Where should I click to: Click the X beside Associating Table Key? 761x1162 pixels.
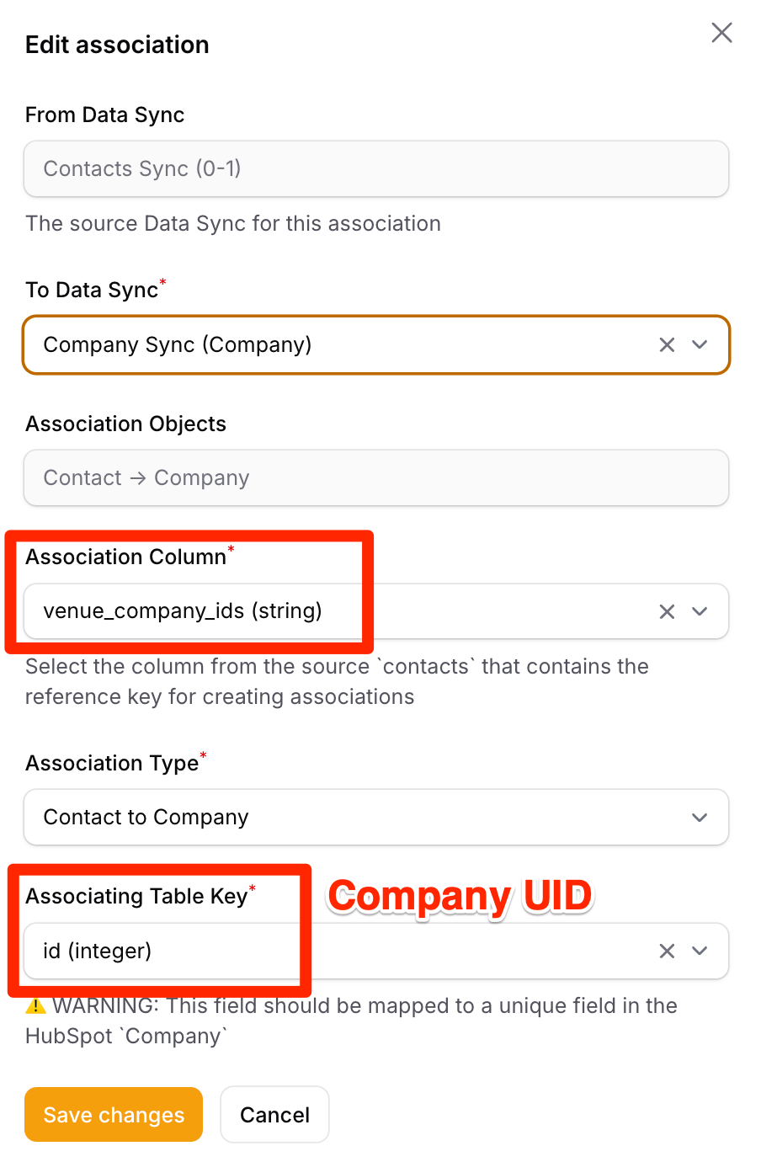667,951
